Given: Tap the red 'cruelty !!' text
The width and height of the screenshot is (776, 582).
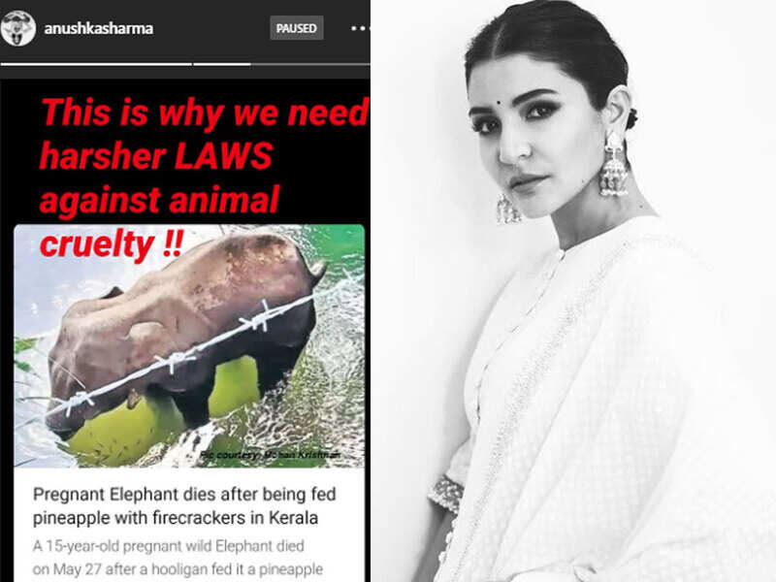Looking at the screenshot, I should (x=112, y=244).
